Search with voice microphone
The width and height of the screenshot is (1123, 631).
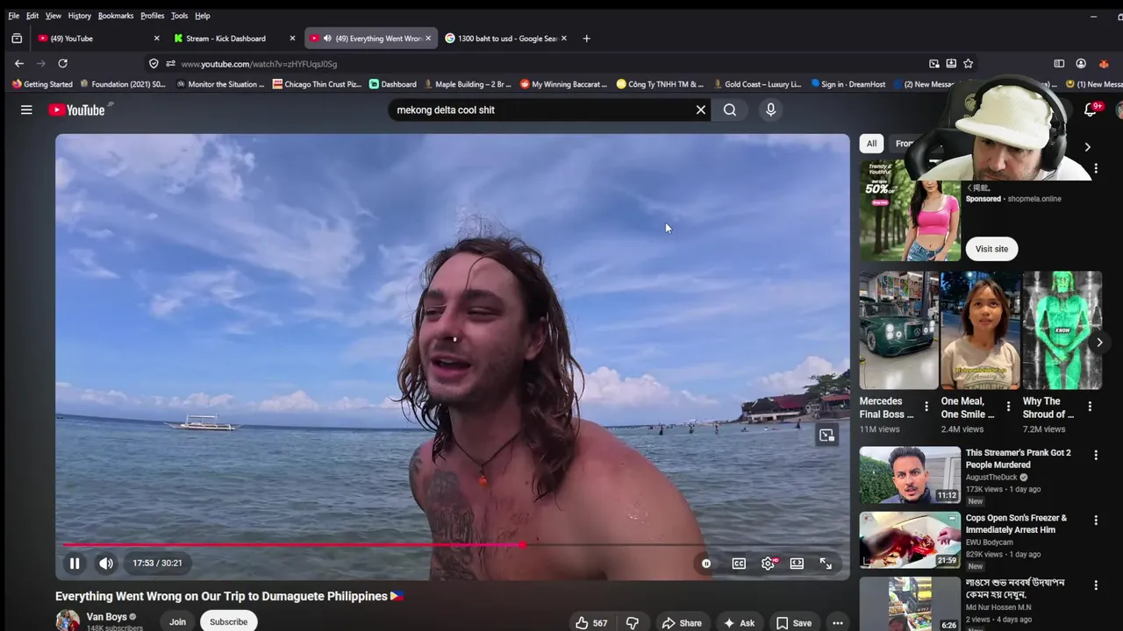coord(770,110)
